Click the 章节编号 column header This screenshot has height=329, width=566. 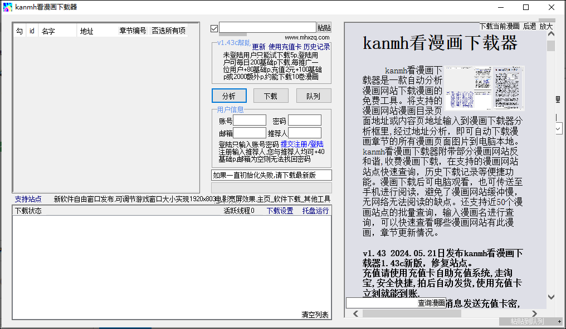tap(133, 31)
